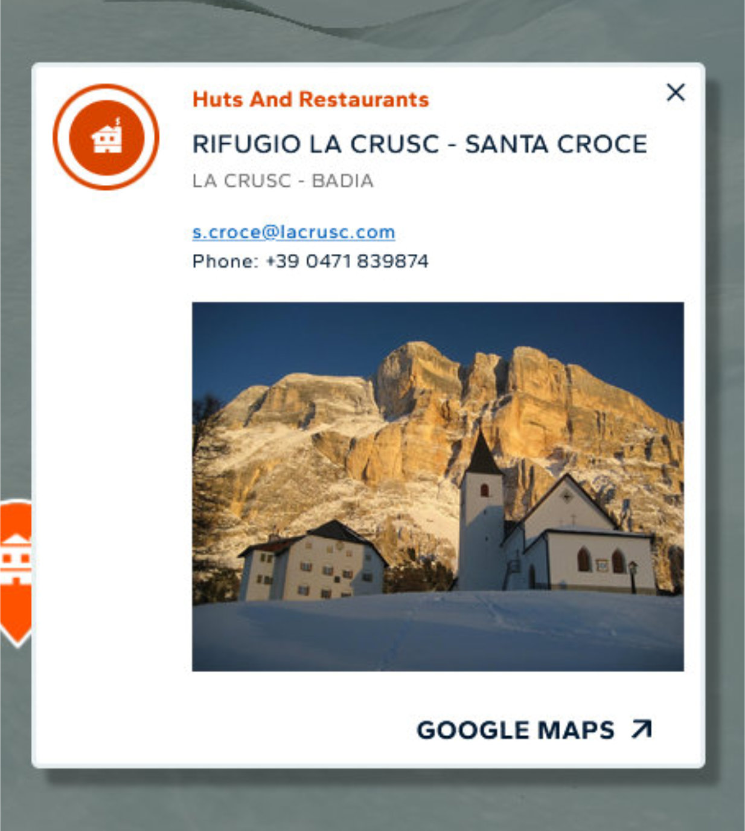The width and height of the screenshot is (745, 831).
Task: Email s.croce@lacrusc.com
Action: [293, 232]
